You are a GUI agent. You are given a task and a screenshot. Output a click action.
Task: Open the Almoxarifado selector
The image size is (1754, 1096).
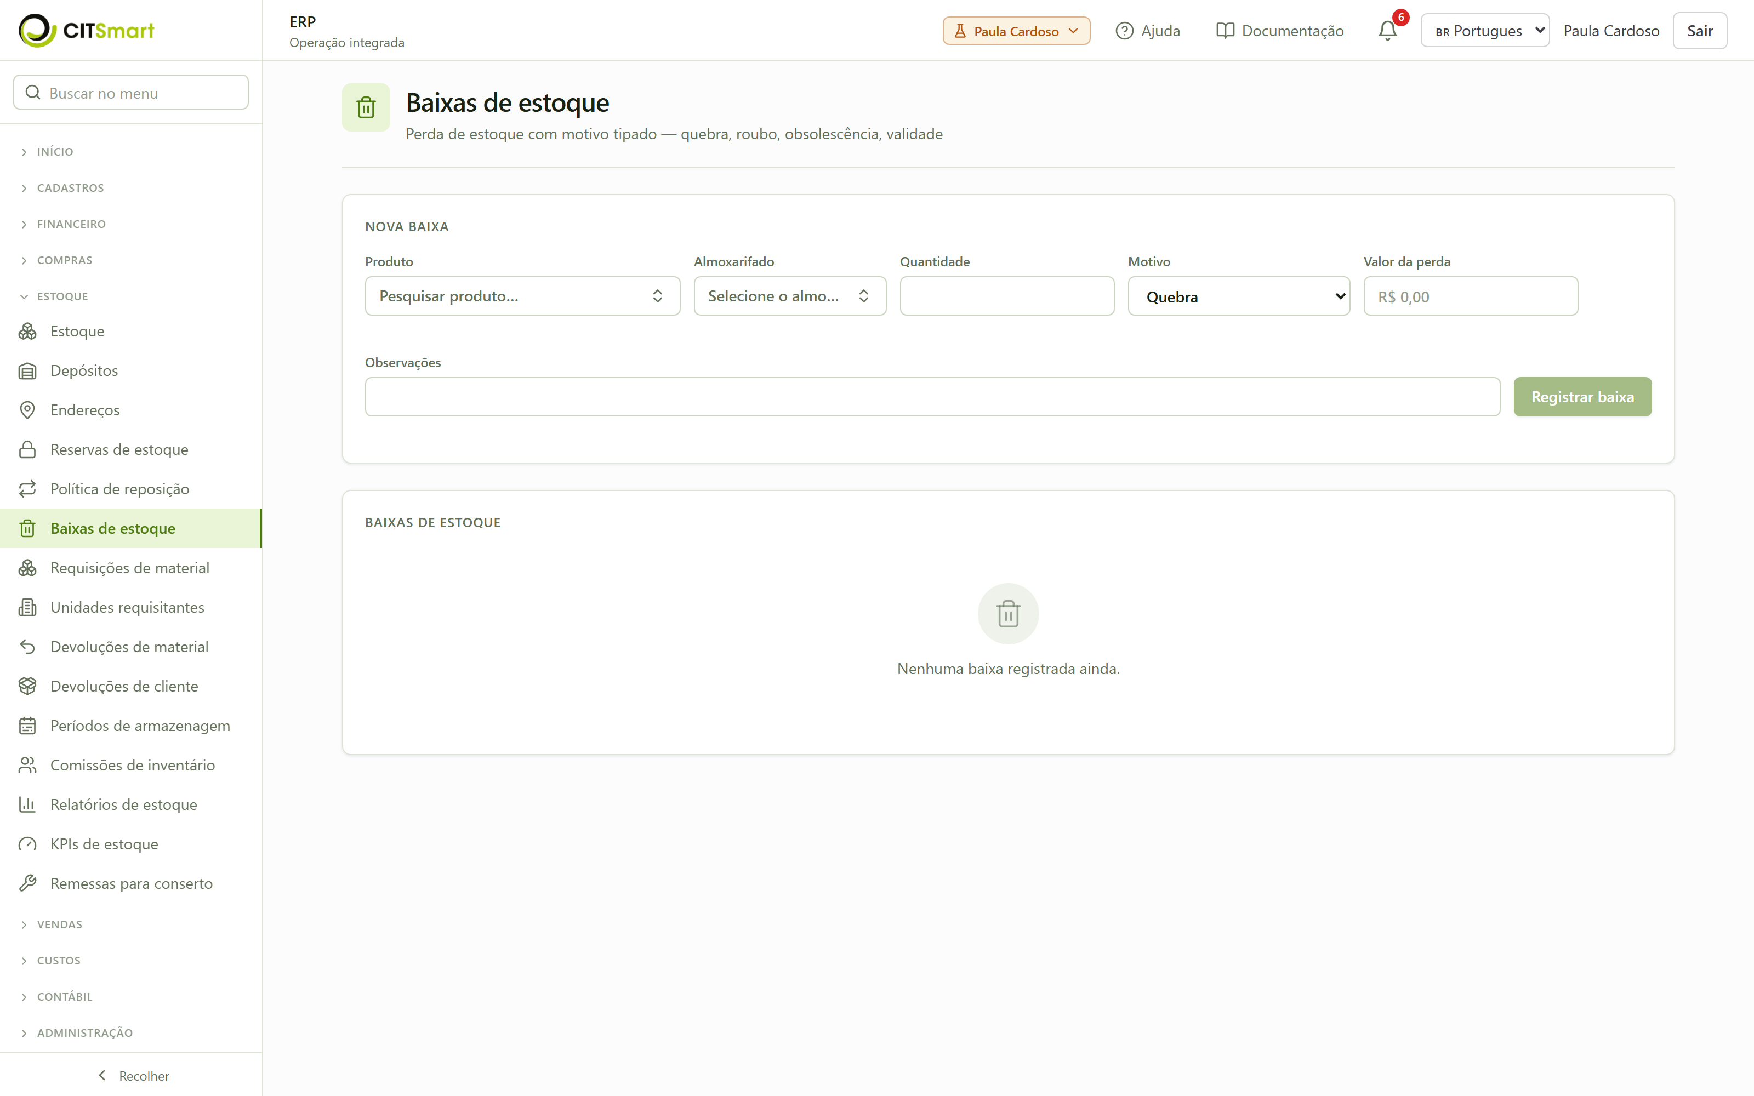point(789,296)
